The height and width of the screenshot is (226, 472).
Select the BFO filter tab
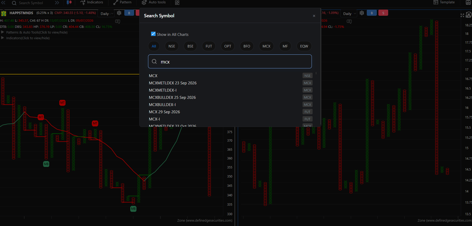click(x=247, y=46)
